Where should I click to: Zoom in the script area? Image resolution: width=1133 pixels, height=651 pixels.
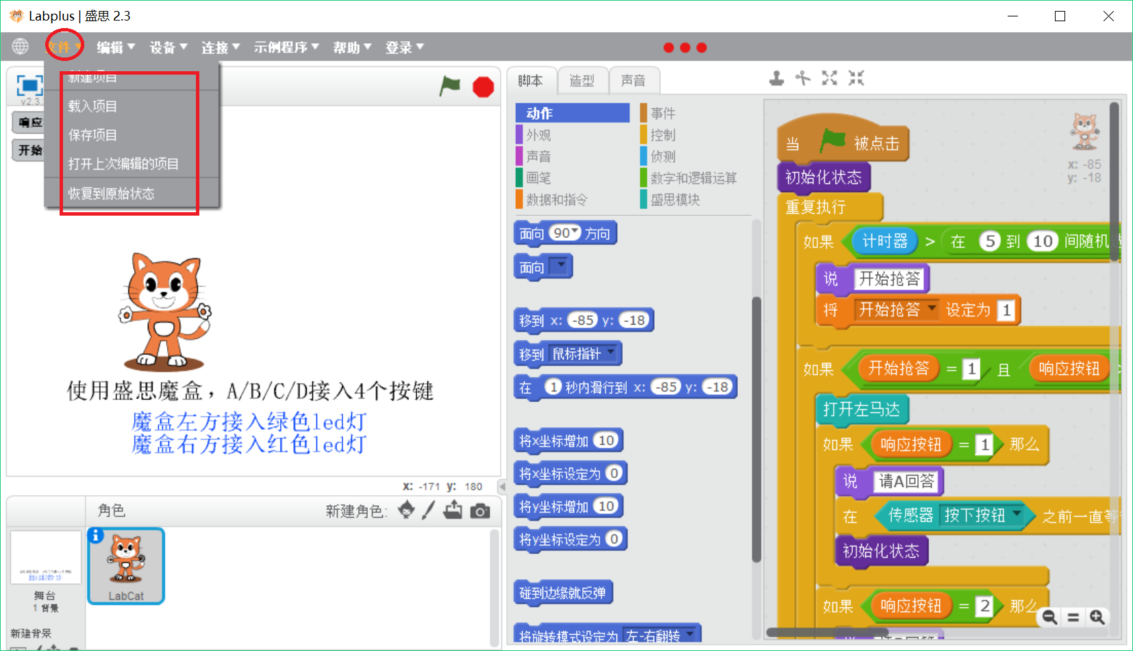1097,617
